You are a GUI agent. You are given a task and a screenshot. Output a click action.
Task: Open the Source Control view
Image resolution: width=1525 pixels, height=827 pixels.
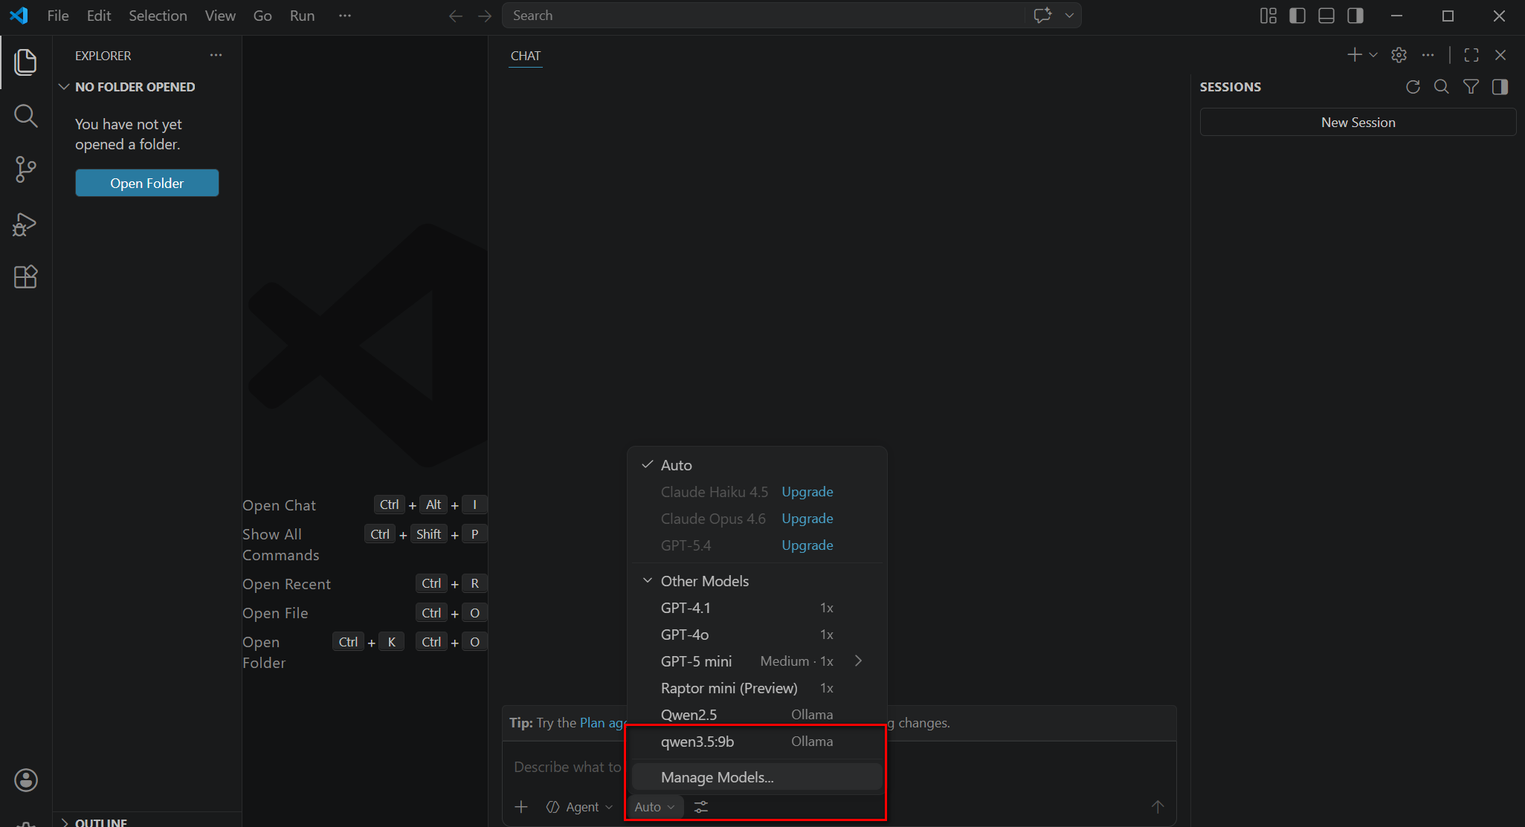(25, 169)
